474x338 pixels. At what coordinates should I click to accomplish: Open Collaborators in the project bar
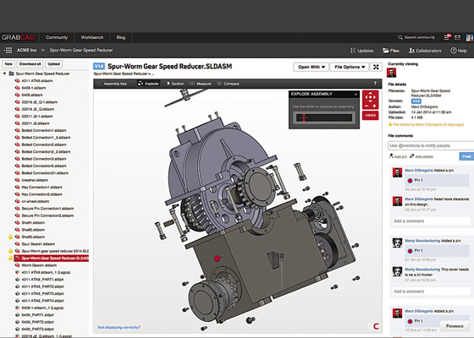point(425,51)
